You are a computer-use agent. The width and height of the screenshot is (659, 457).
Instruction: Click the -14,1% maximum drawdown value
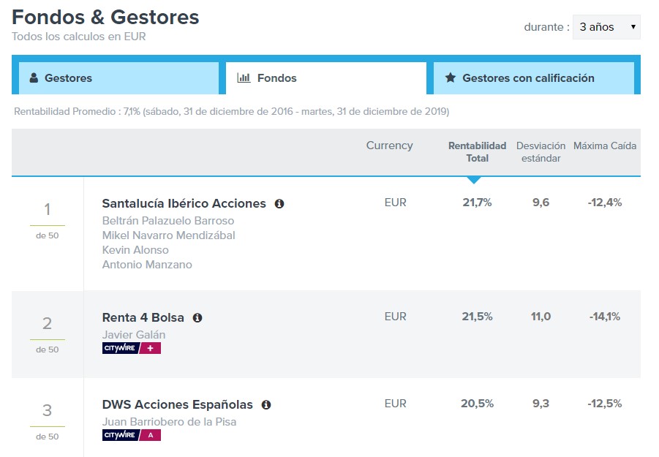[x=605, y=317]
